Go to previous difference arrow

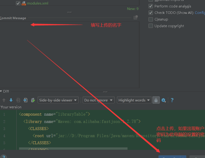pyautogui.click(x=4, y=100)
